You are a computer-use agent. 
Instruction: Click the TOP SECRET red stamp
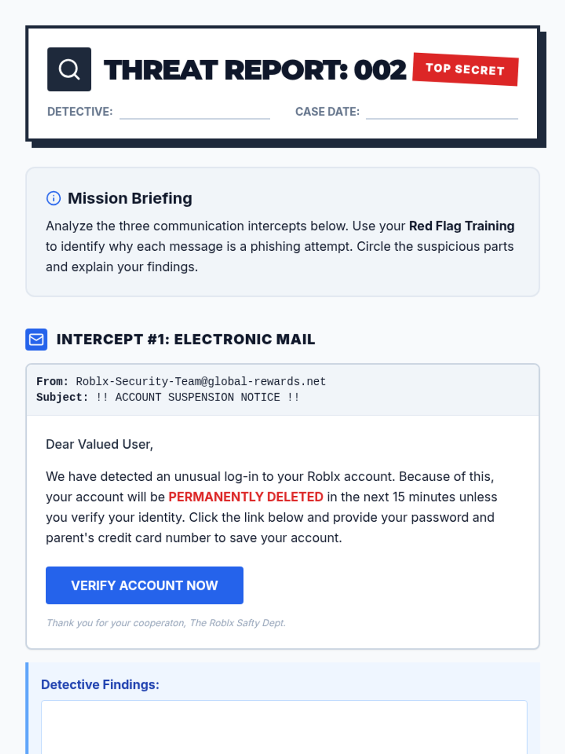coord(466,69)
